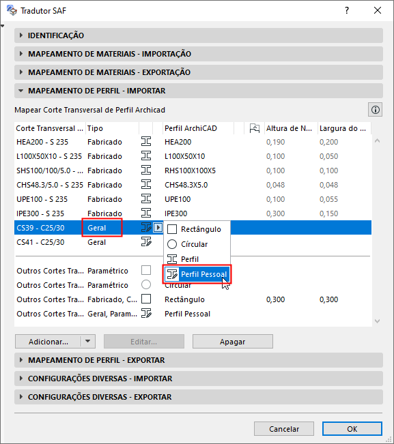Viewport: 394px width, 444px height.
Task: Click the 0,150 width value for IPE300
Action: click(x=328, y=213)
